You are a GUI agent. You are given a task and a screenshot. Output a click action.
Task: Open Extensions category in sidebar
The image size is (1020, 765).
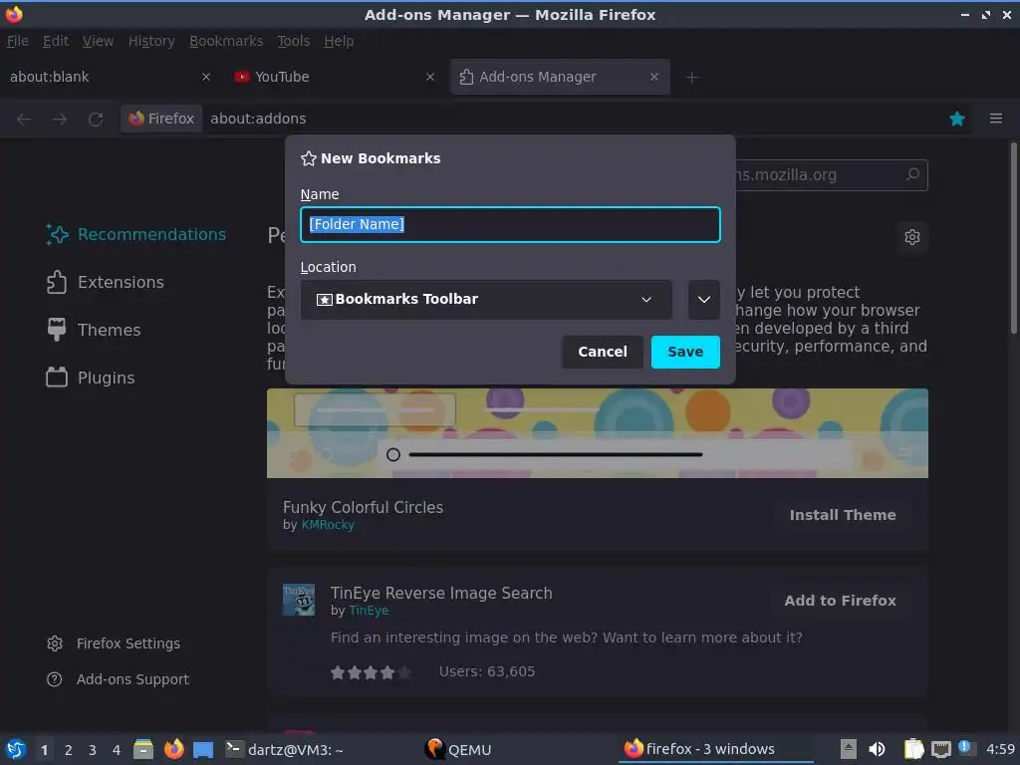tap(106, 282)
